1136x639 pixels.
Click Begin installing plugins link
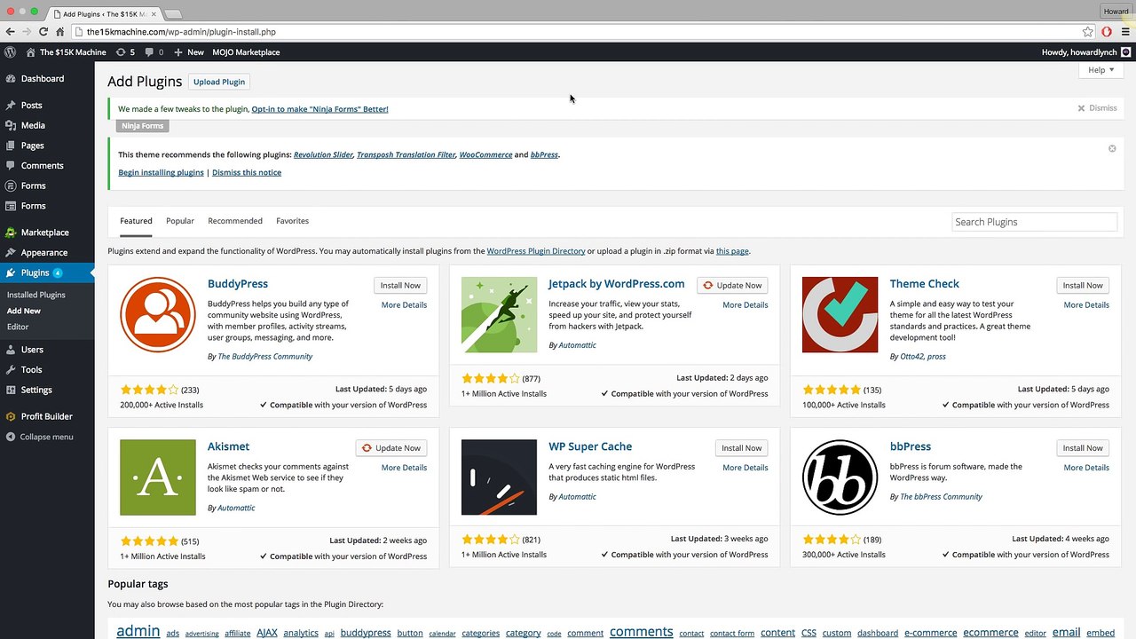pos(161,172)
